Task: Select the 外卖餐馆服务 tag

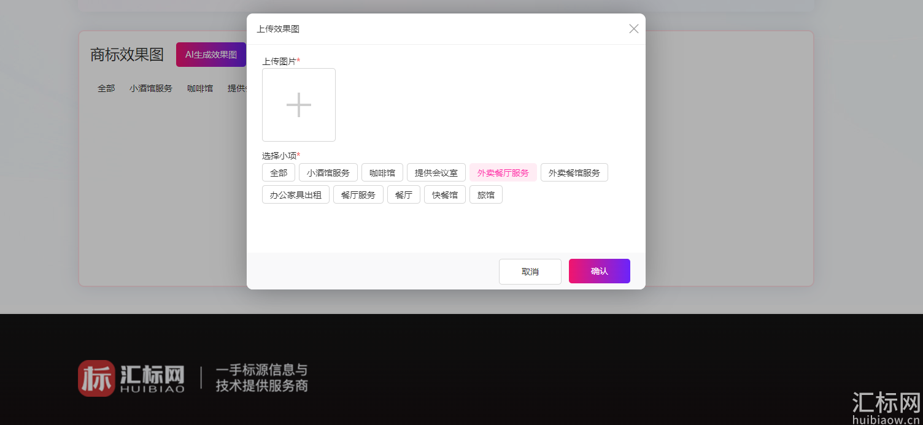Action: 574,172
